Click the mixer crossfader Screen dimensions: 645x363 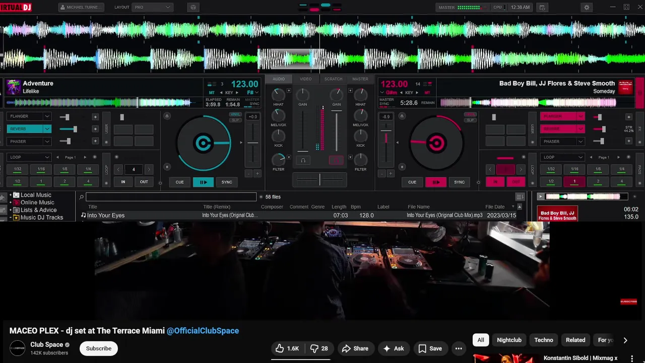pyautogui.click(x=319, y=179)
